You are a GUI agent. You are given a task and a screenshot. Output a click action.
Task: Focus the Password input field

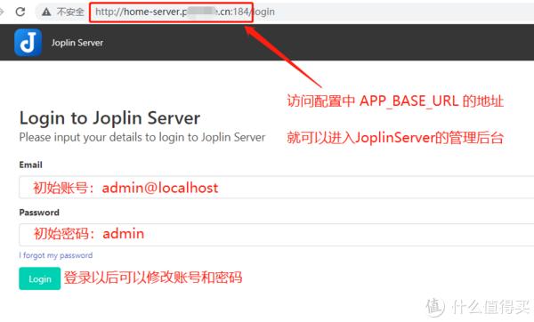point(276,235)
